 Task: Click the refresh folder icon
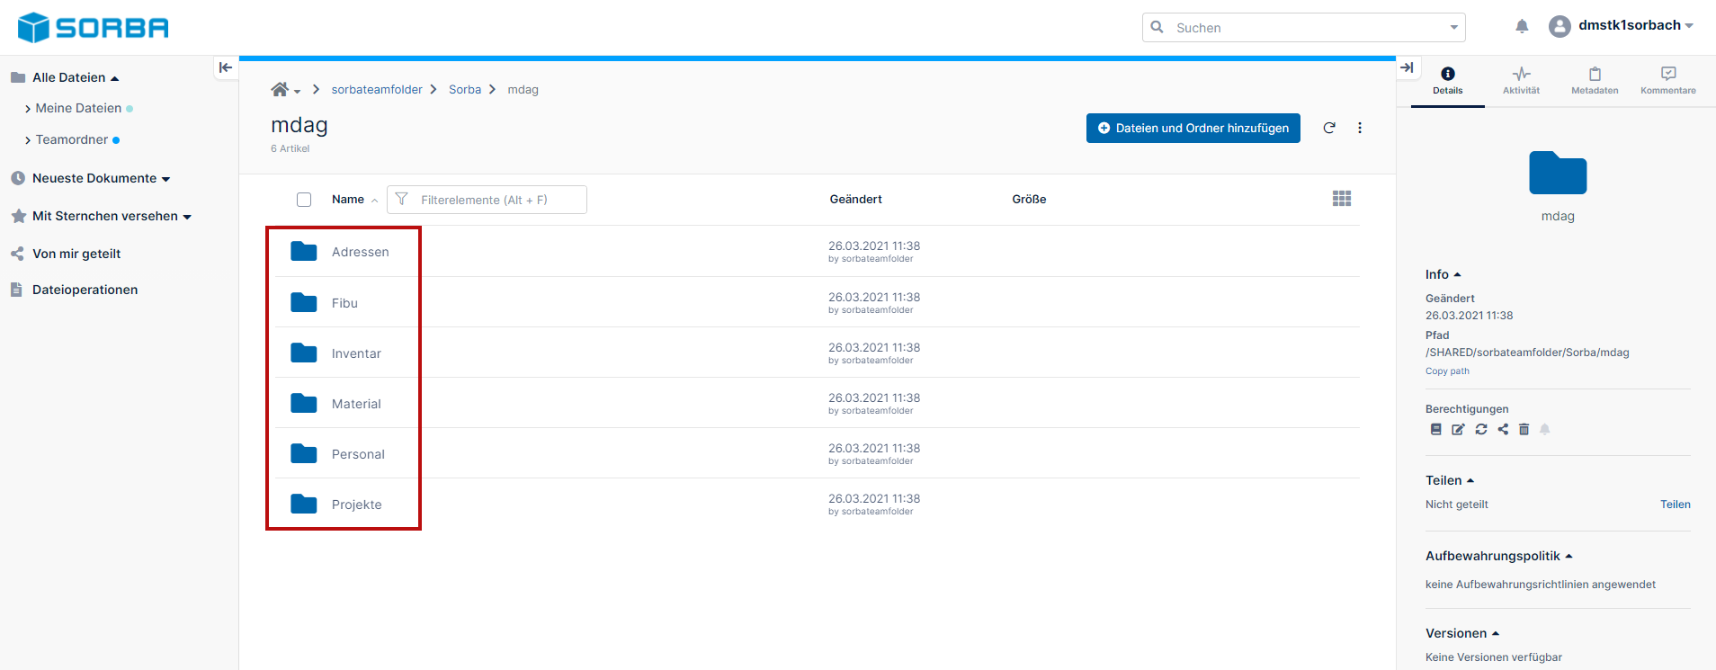coord(1329,128)
